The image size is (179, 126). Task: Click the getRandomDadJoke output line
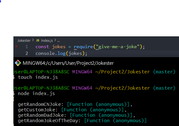tap(77, 115)
